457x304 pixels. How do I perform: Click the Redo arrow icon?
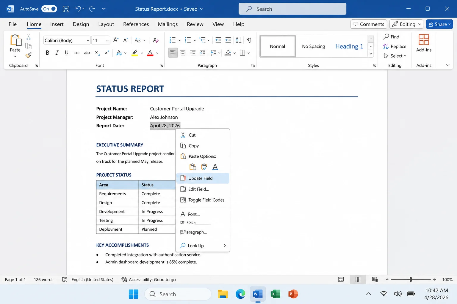(x=92, y=9)
